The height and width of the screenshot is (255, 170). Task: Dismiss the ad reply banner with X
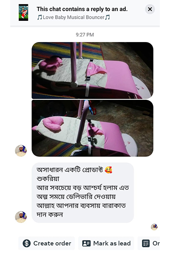coord(150,9)
